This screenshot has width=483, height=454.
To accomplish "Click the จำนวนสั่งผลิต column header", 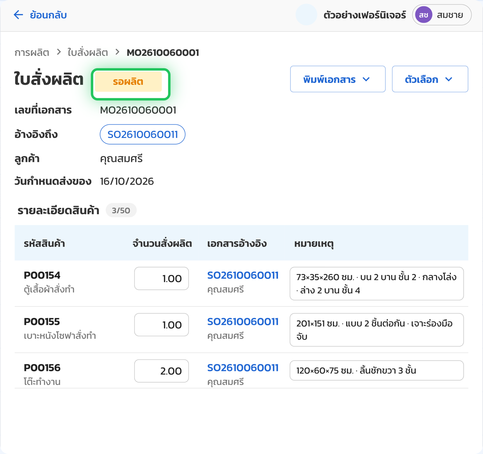I will pyautogui.click(x=162, y=244).
